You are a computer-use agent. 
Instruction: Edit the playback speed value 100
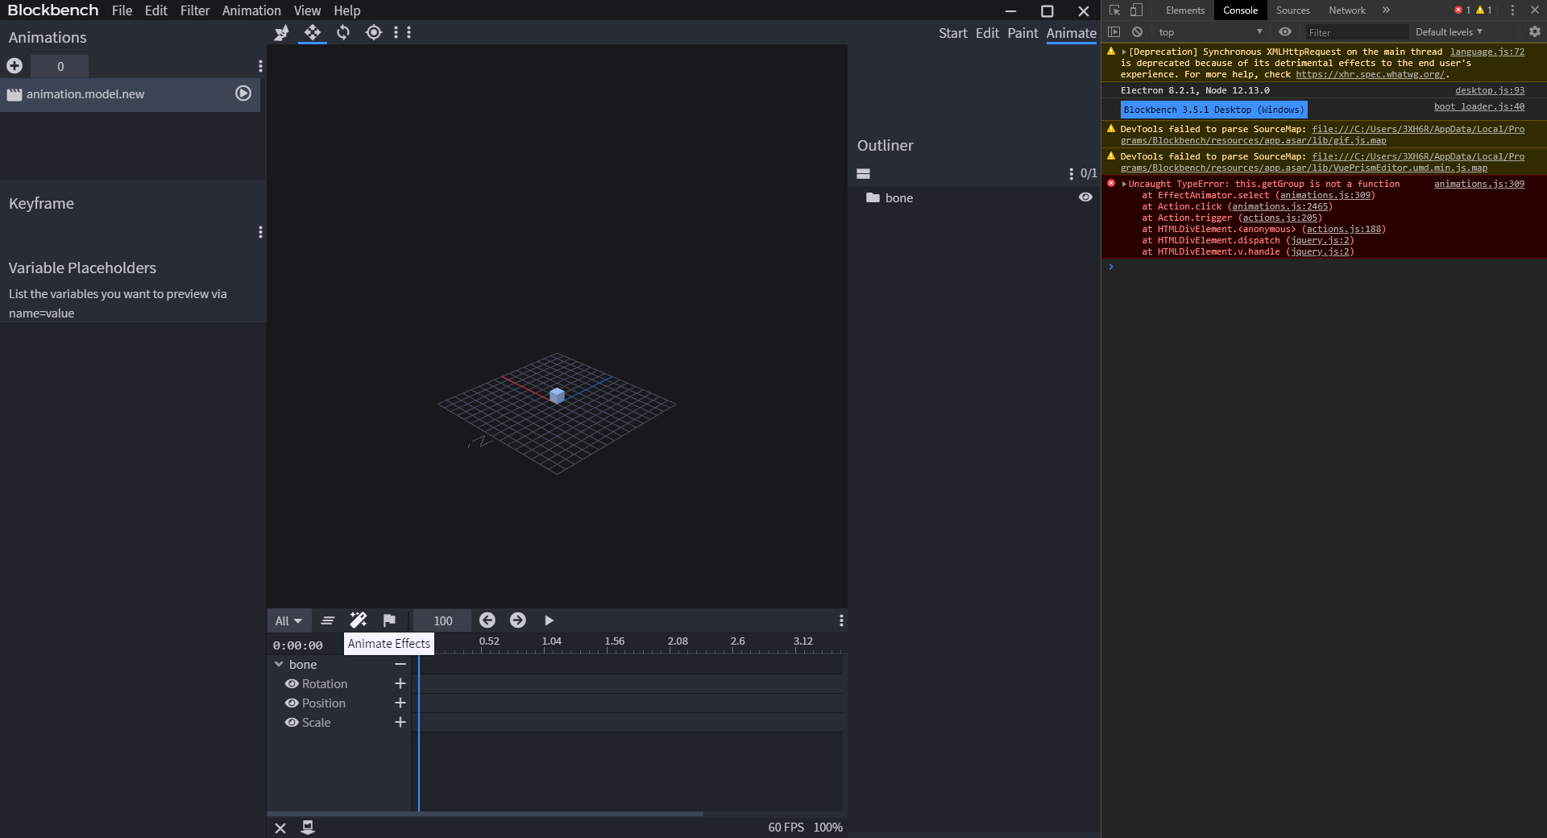441,620
